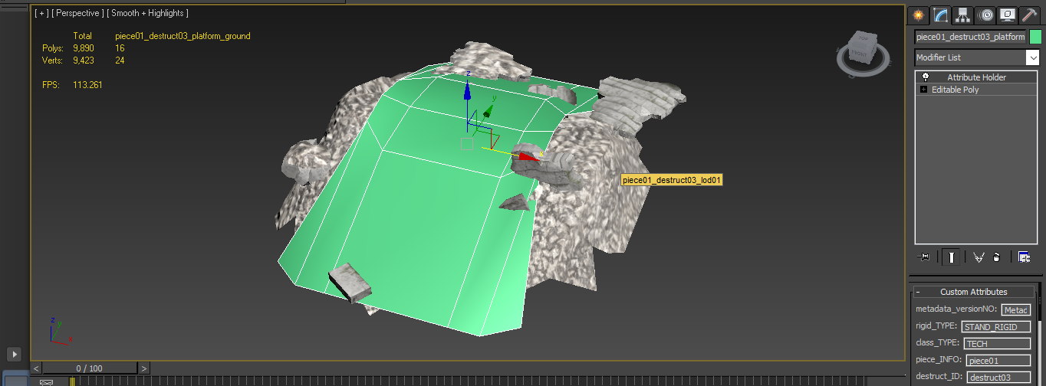Click the ViewCube navigation widget
The width and height of the screenshot is (1046, 386).
tap(862, 52)
